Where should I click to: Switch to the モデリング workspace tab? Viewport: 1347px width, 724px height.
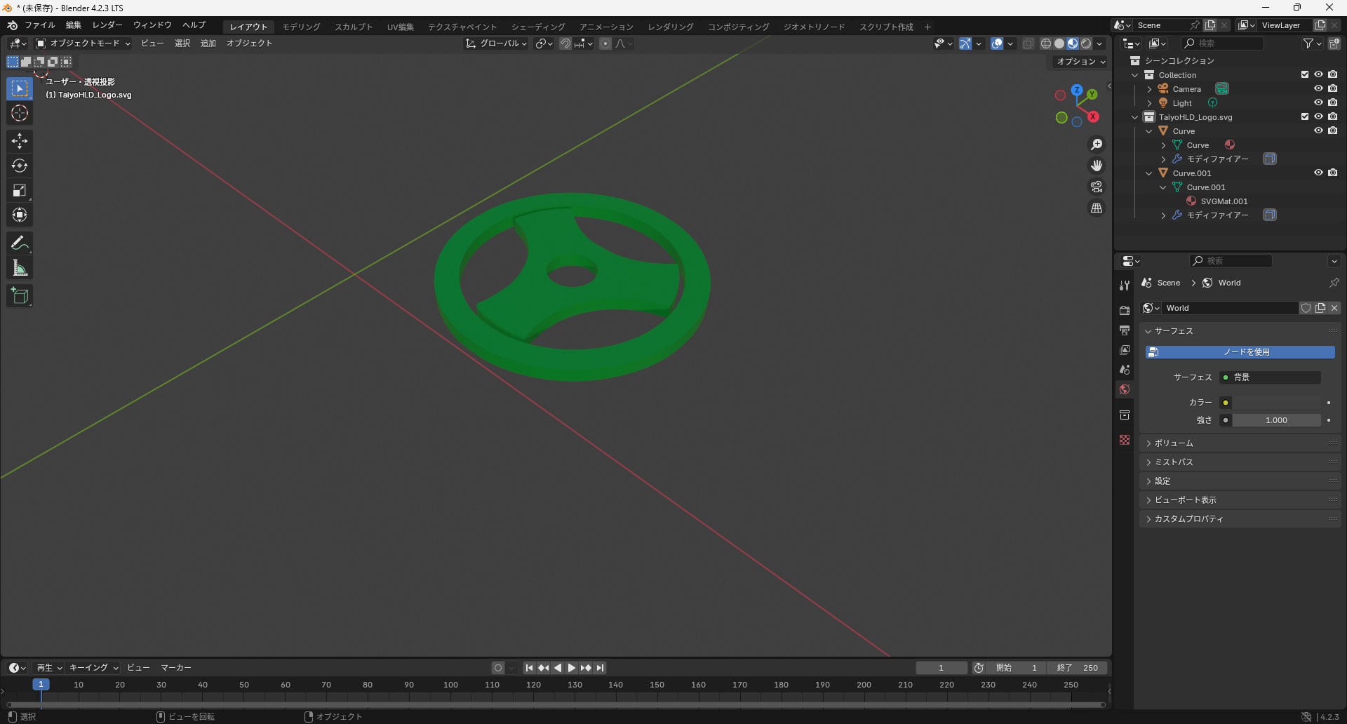pyautogui.click(x=301, y=27)
